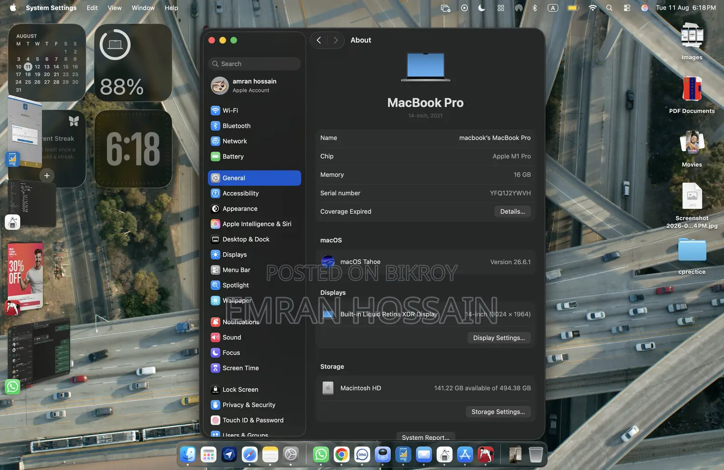This screenshot has height=470, width=724.
Task: Open the Edit menu
Action: tap(92, 8)
